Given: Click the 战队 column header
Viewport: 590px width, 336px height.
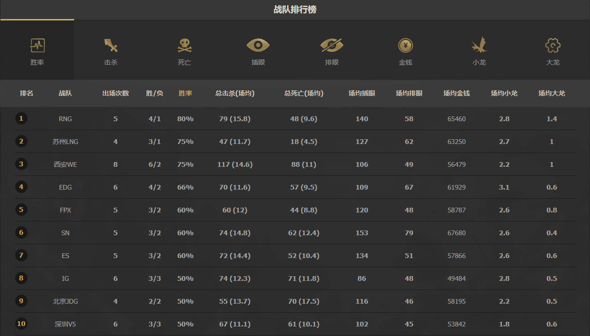Looking at the screenshot, I should pyautogui.click(x=66, y=94).
